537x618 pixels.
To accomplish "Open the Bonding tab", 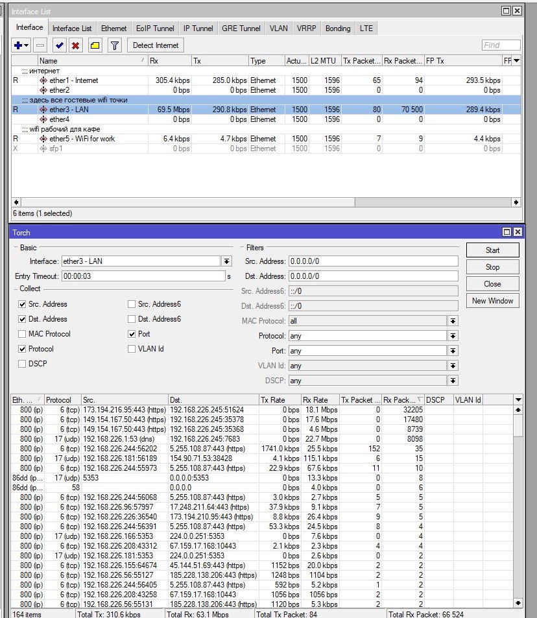I will (337, 29).
